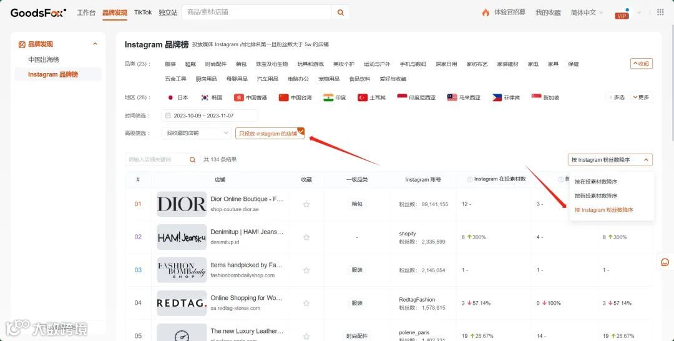Open the 按 Instagram 粉丝数降序 sort dropdown

tap(610, 159)
